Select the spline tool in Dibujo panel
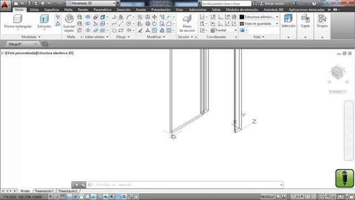The width and height of the screenshot is (355, 200). click(x=114, y=23)
